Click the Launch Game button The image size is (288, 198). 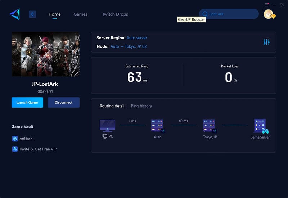coord(27,103)
